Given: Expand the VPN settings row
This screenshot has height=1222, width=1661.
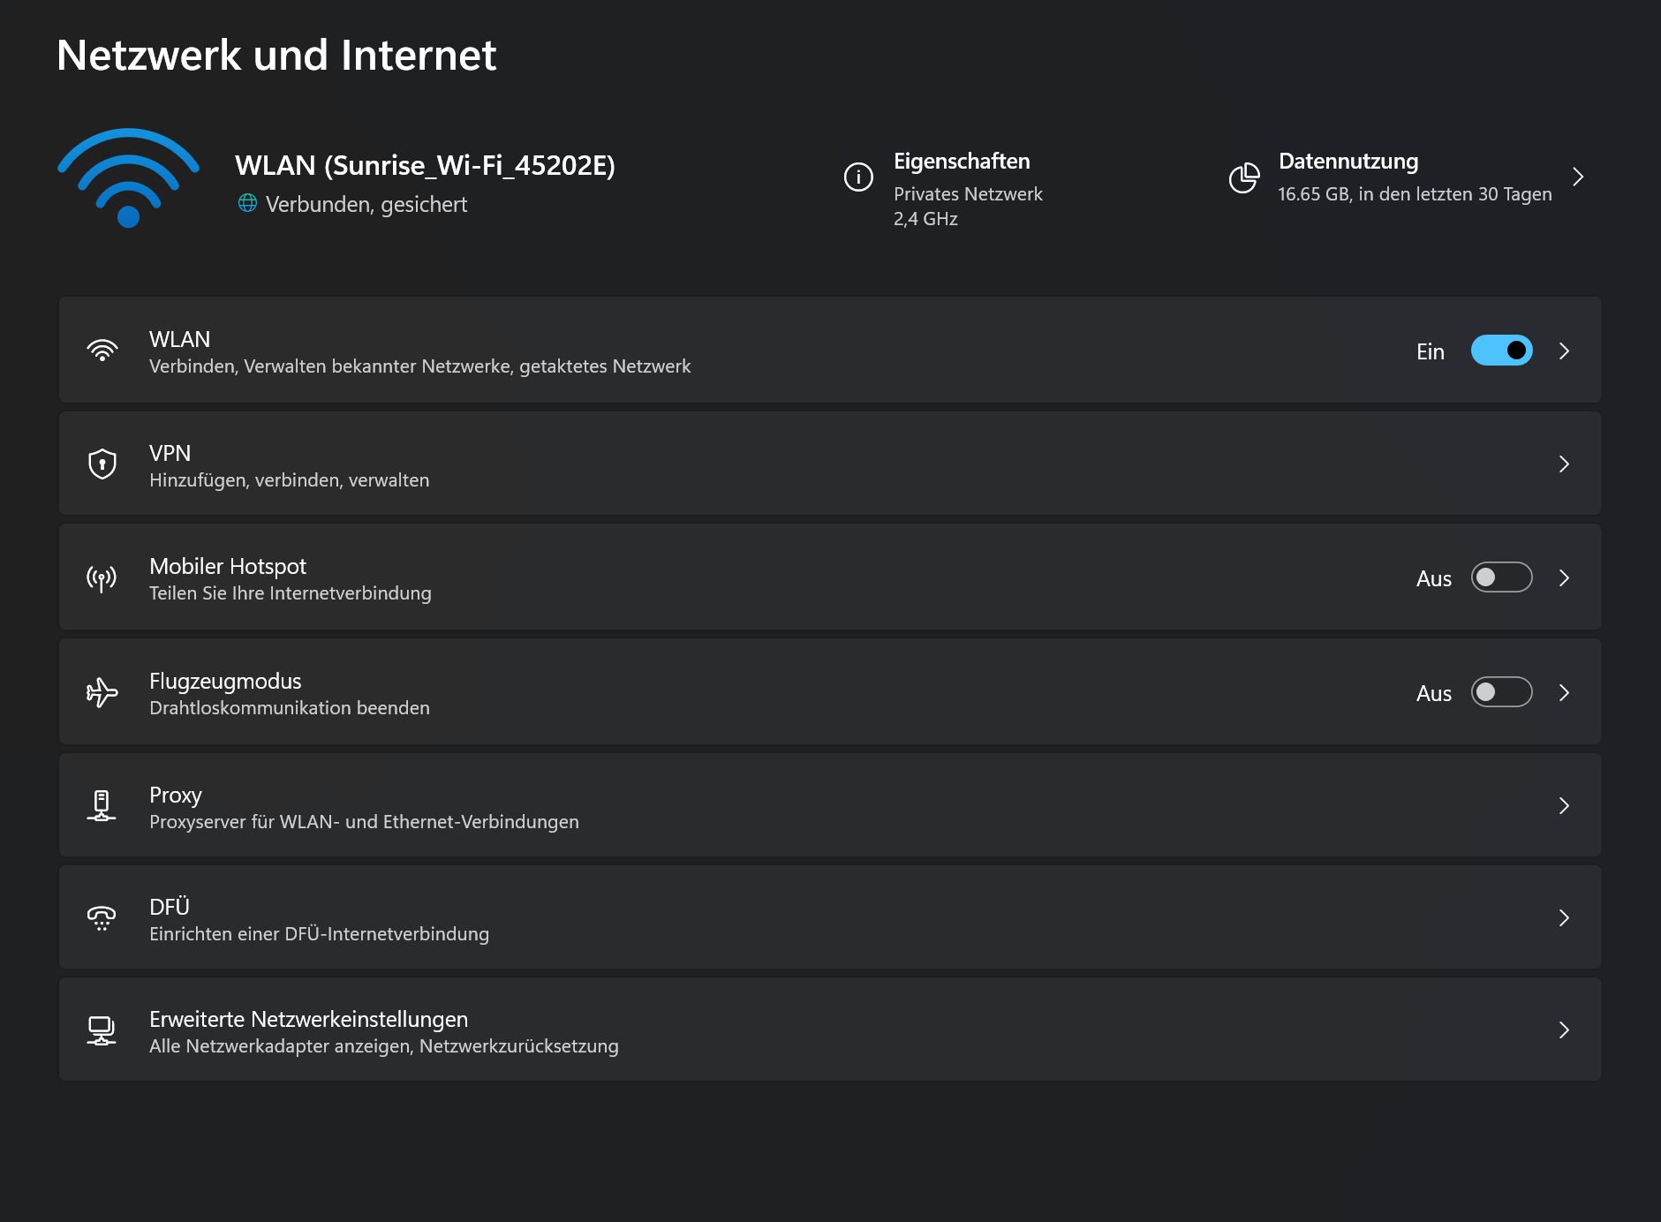Looking at the screenshot, I should [x=1565, y=463].
